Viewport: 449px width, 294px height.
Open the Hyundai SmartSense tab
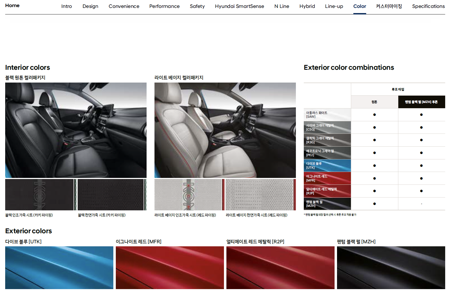pos(239,6)
